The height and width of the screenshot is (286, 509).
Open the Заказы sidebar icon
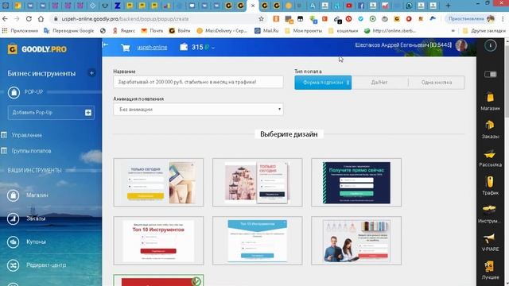(x=14, y=219)
